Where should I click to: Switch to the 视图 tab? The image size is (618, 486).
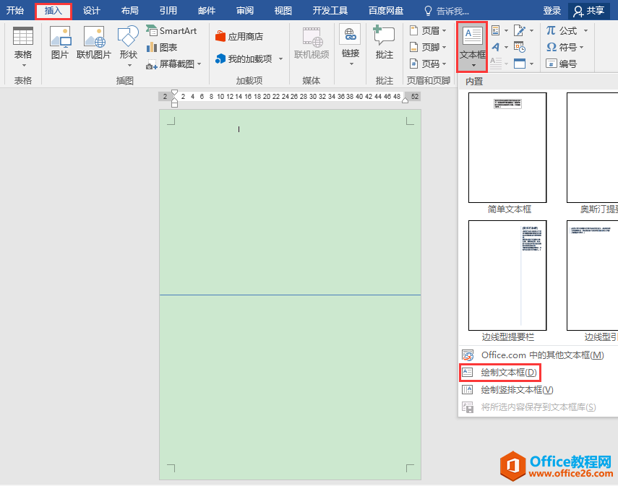click(x=283, y=11)
